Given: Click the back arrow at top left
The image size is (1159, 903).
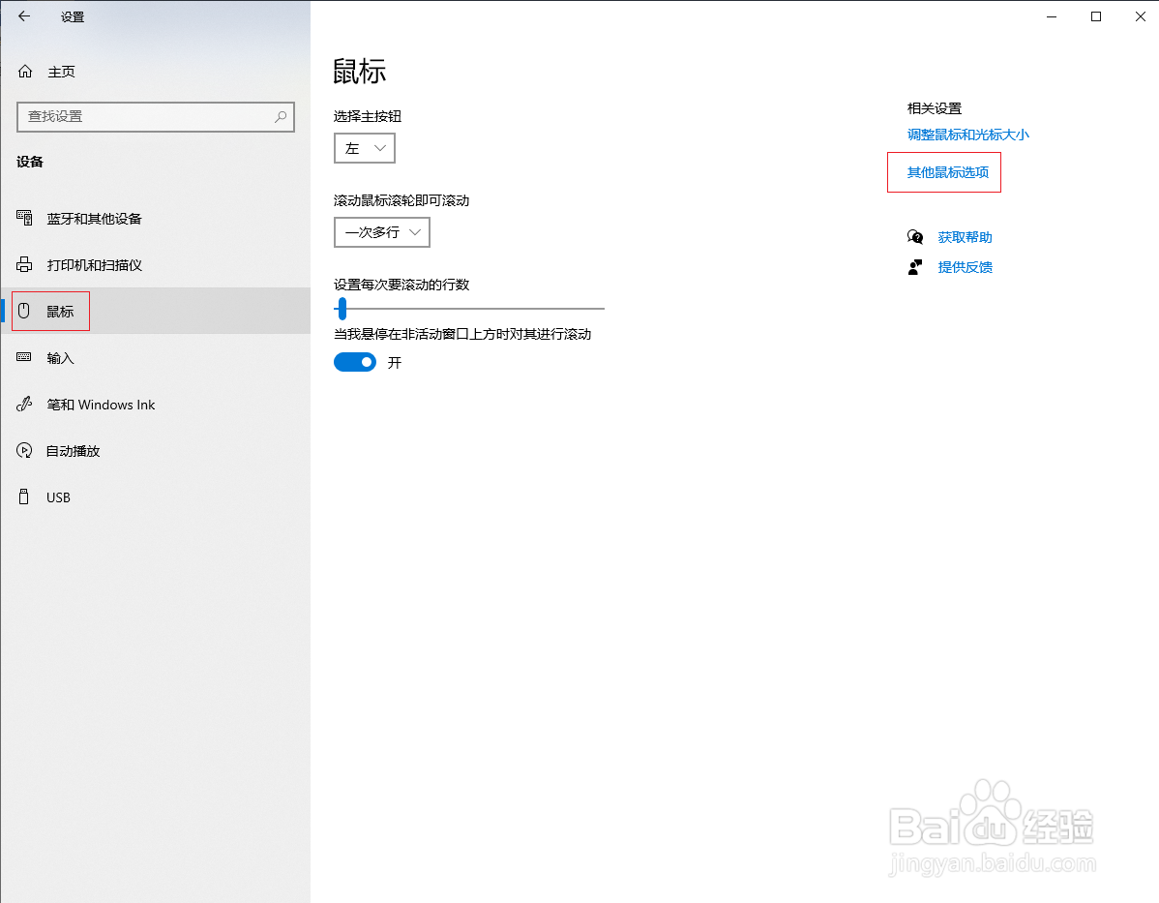Looking at the screenshot, I should 24,15.
